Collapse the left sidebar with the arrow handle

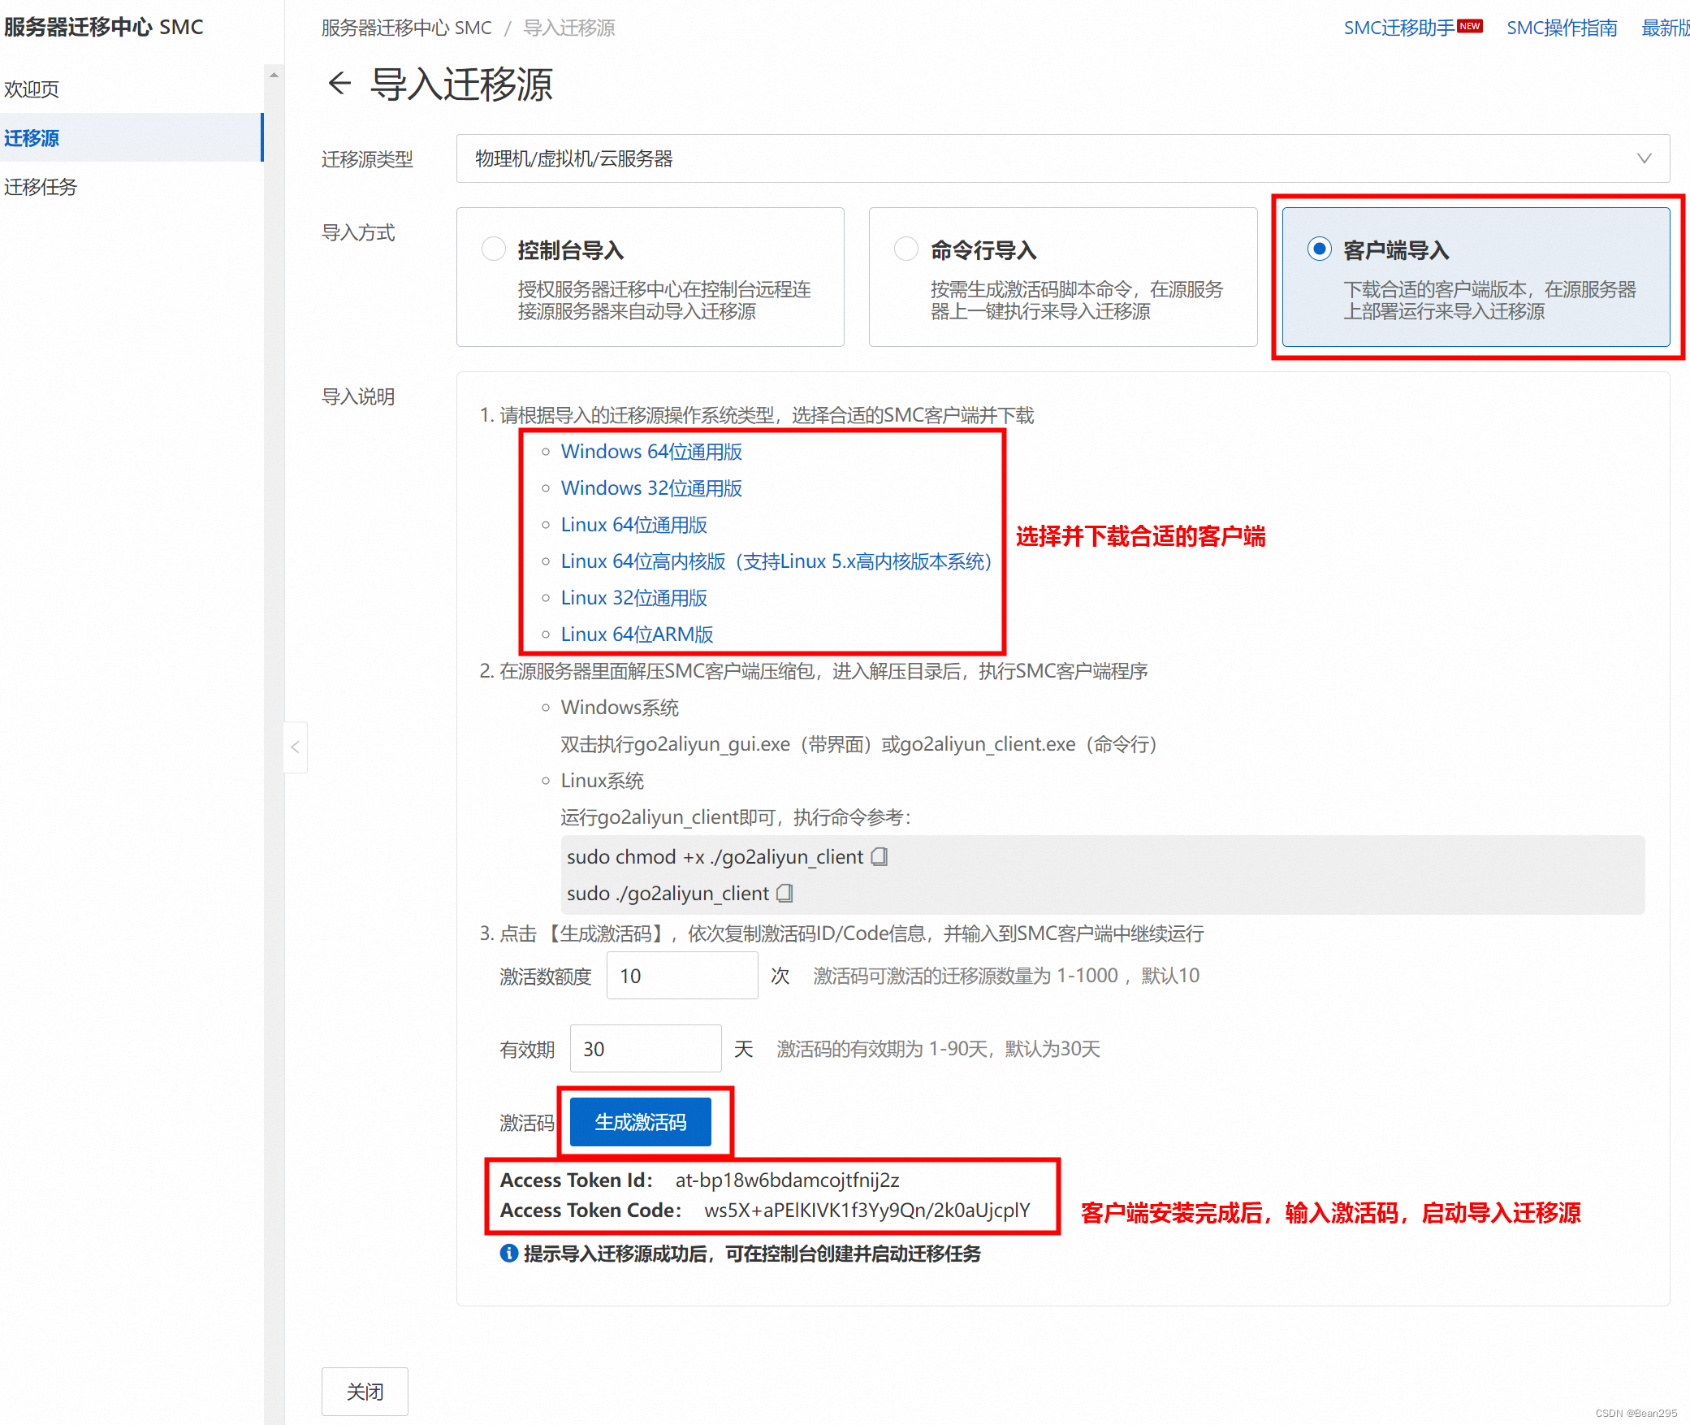click(295, 747)
